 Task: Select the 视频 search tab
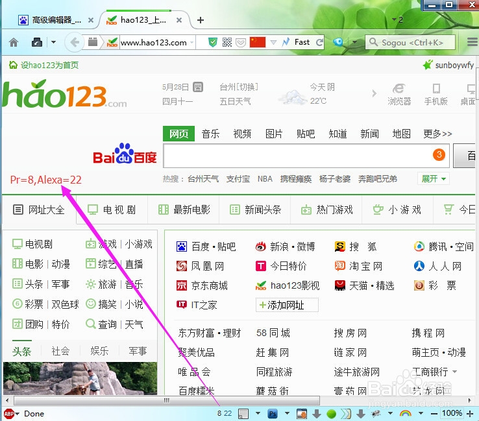tap(242, 134)
